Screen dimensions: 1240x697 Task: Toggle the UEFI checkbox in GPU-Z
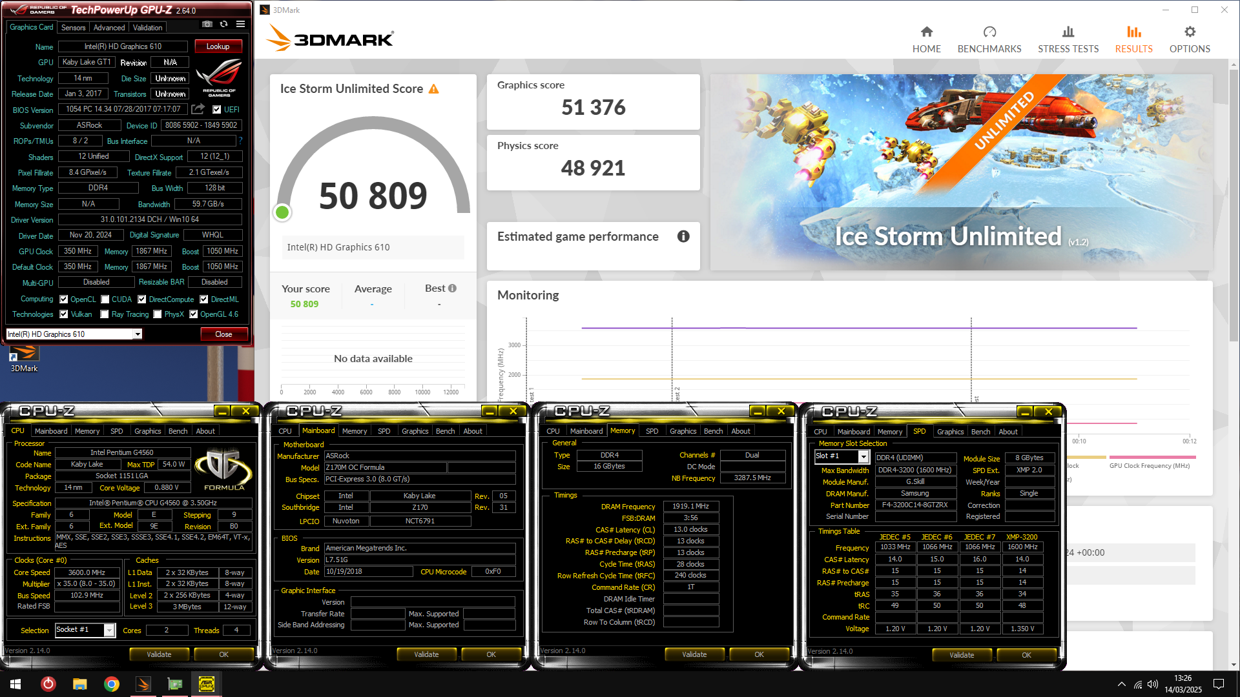click(217, 109)
